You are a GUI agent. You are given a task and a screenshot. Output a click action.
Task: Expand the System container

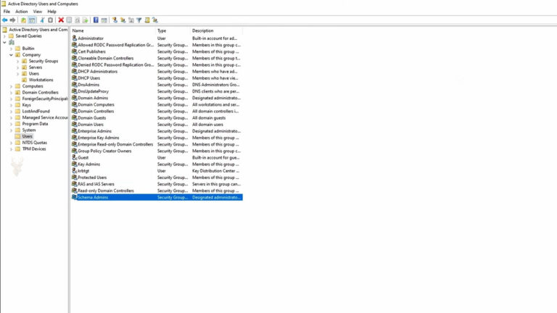[11, 130]
